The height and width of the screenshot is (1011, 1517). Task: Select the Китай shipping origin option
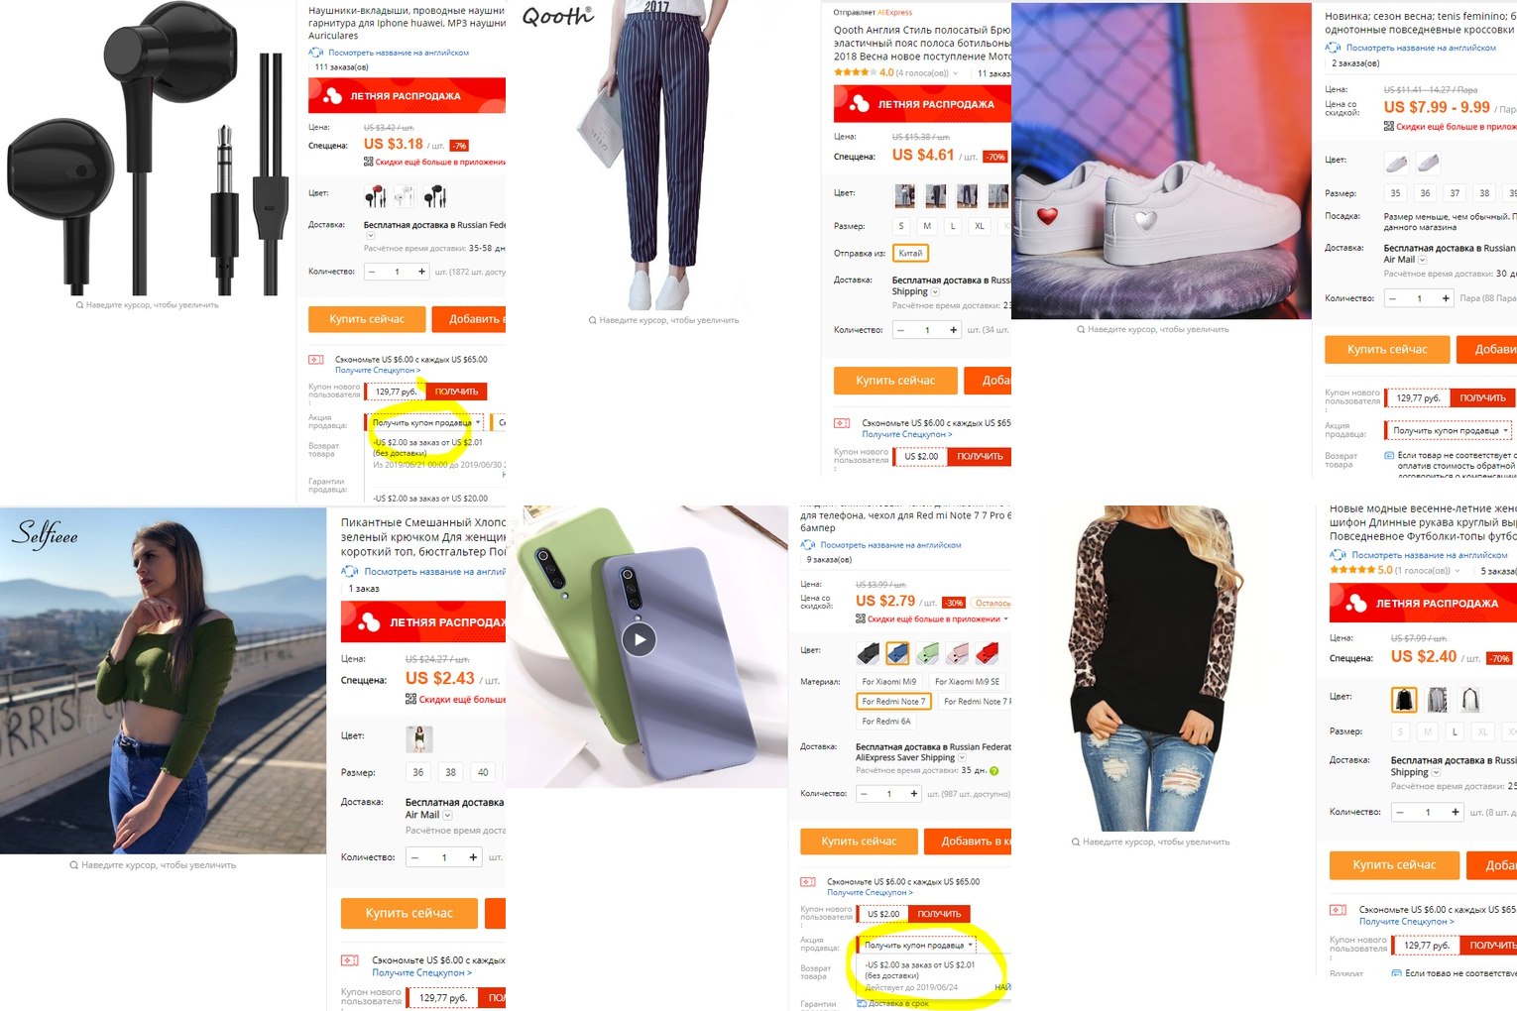coord(910,254)
